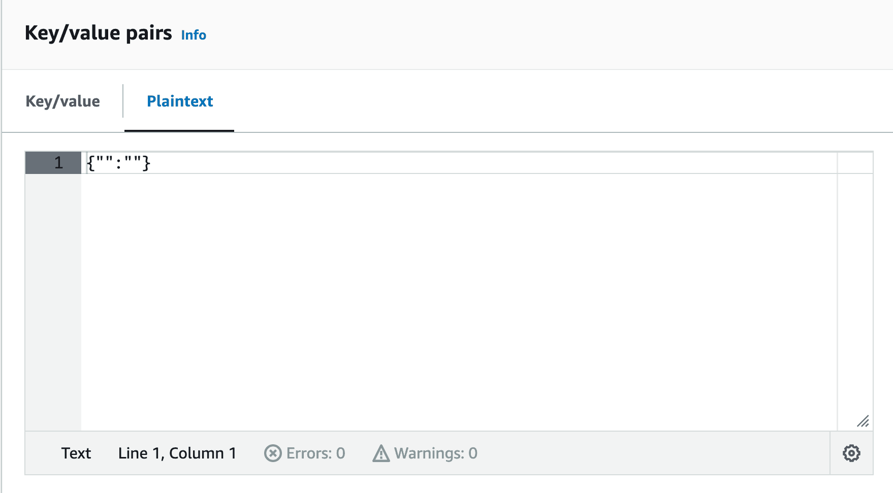893x493 pixels.
Task: Select the Text mode indicator in status bar
Action: pos(76,453)
